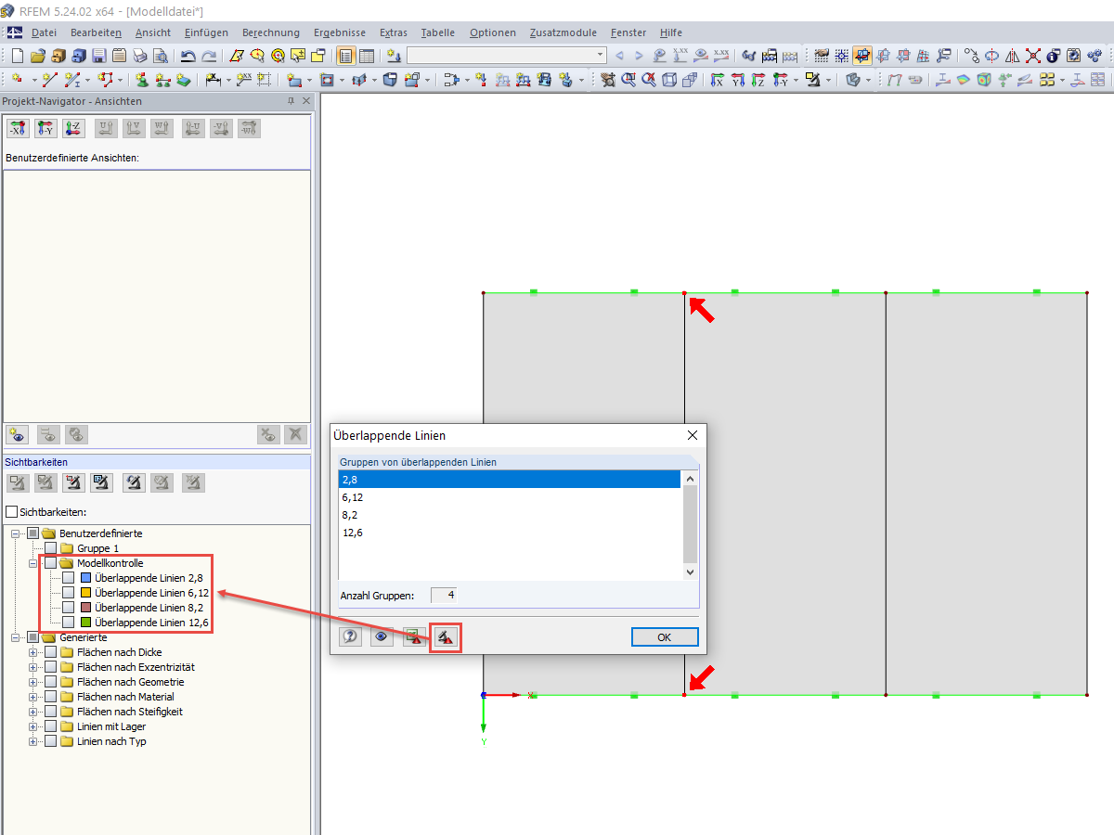The height and width of the screenshot is (835, 1114).
Task: Open the Bearbeiten menu
Action: tap(96, 32)
